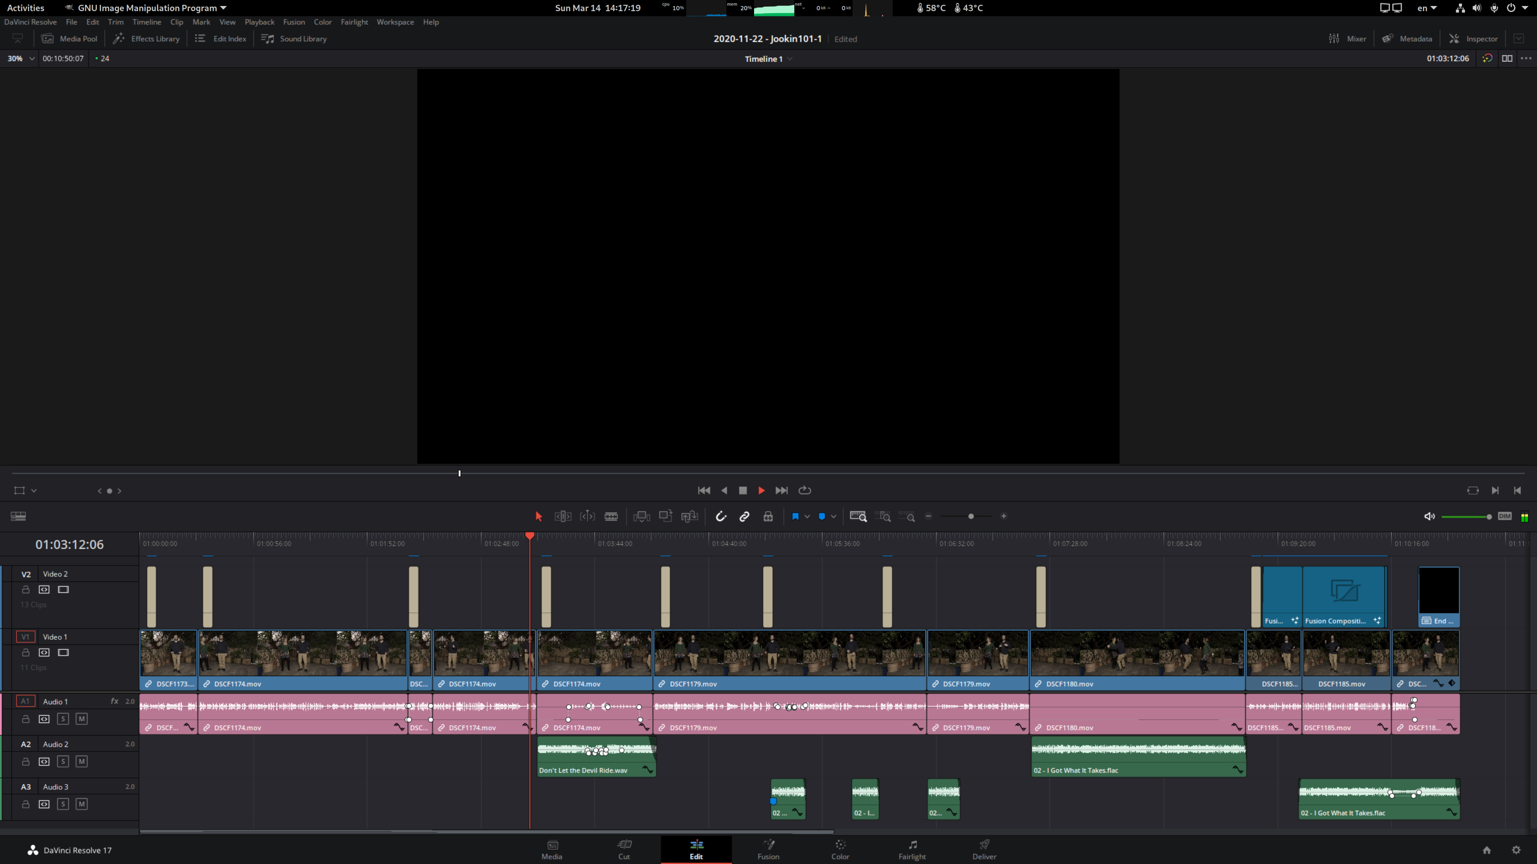1537x864 pixels.
Task: Mute the Audio 3 track
Action: [x=82, y=804]
